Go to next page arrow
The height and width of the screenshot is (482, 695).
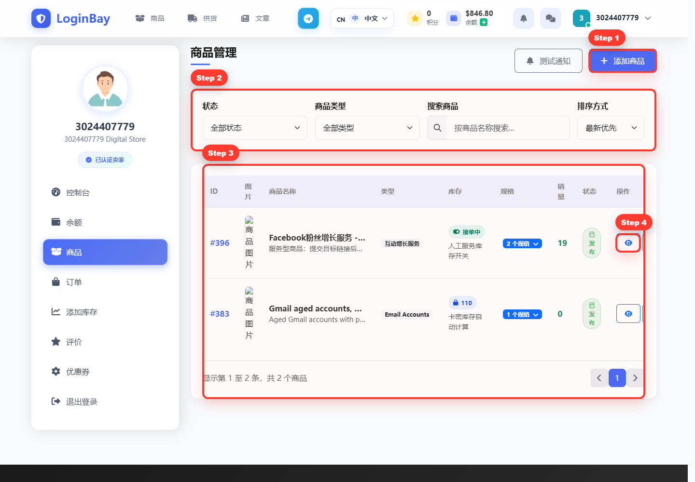[635, 378]
